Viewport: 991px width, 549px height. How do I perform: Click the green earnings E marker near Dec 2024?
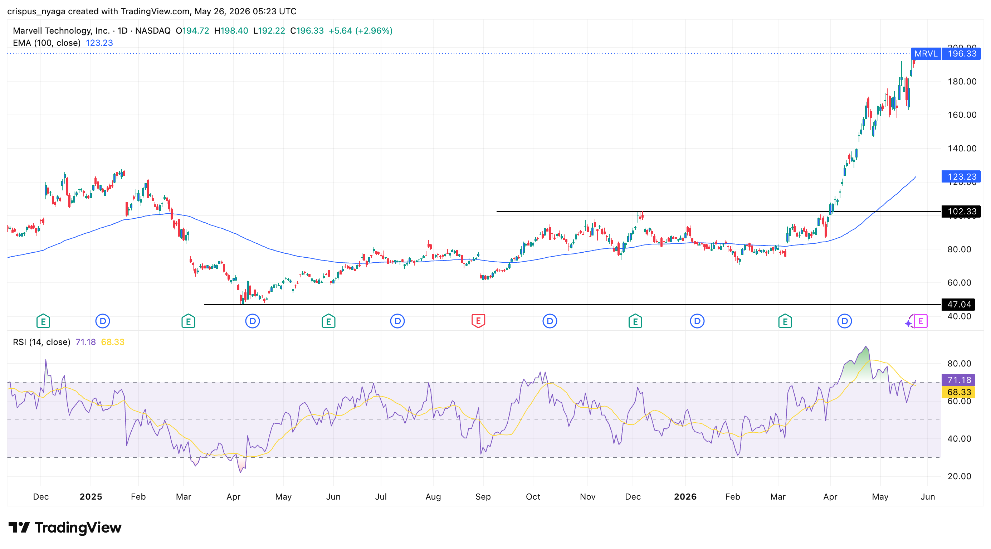43,321
